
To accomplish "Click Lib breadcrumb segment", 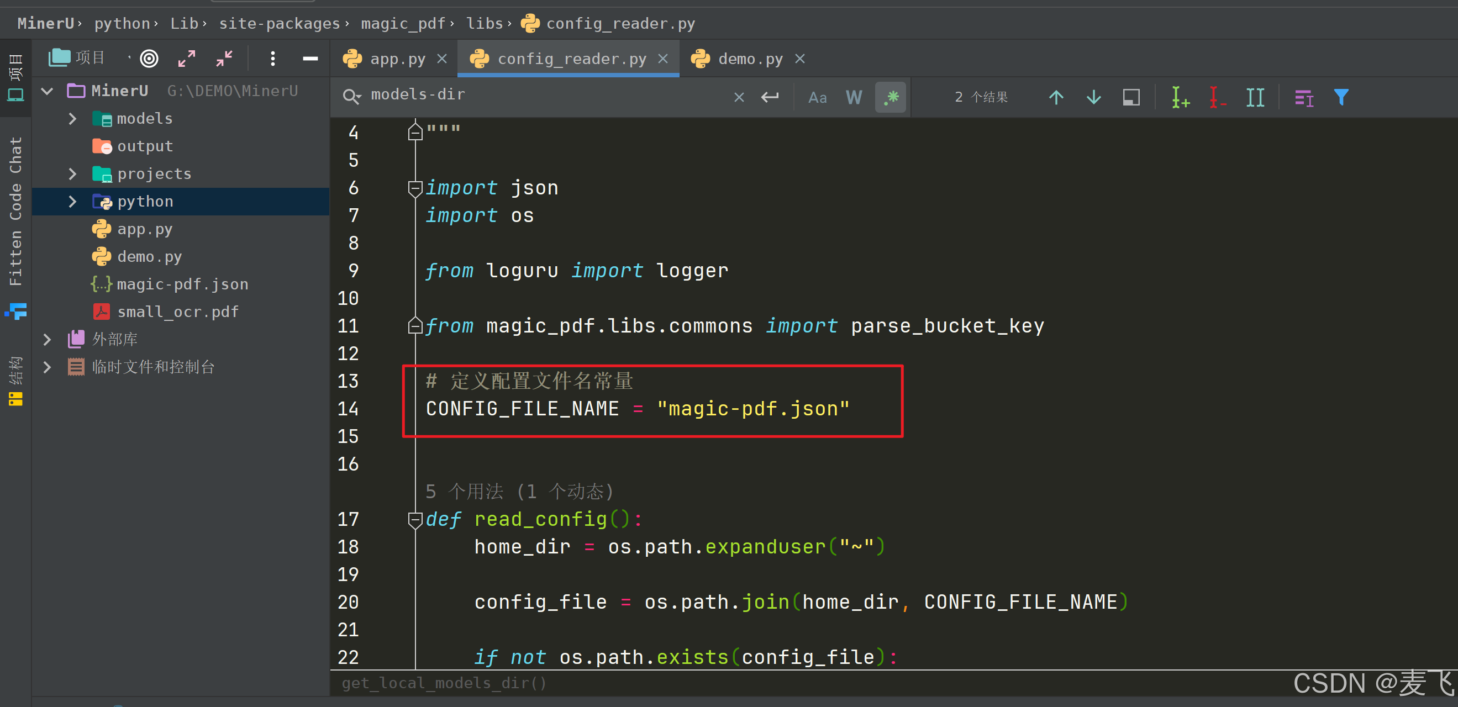I will (x=185, y=23).
